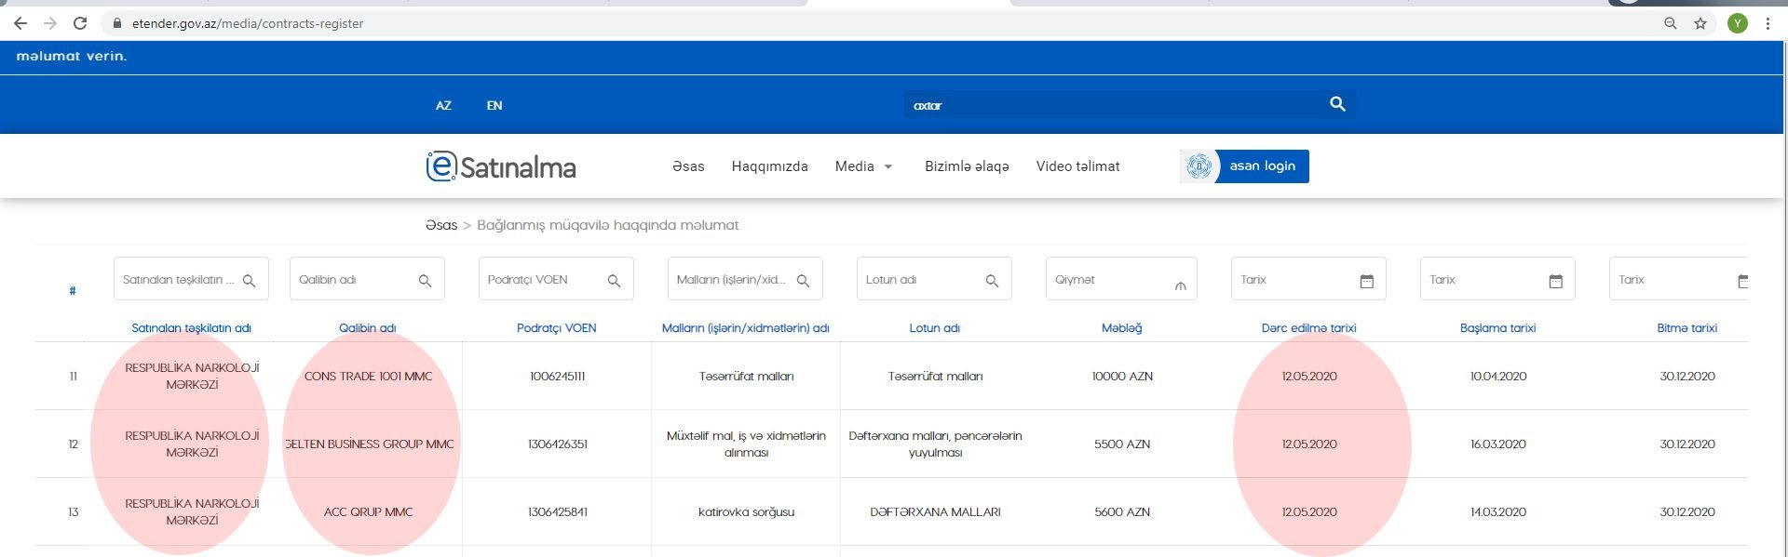
Task: Select VOEN 1306426351 cell
Action: tap(557, 444)
